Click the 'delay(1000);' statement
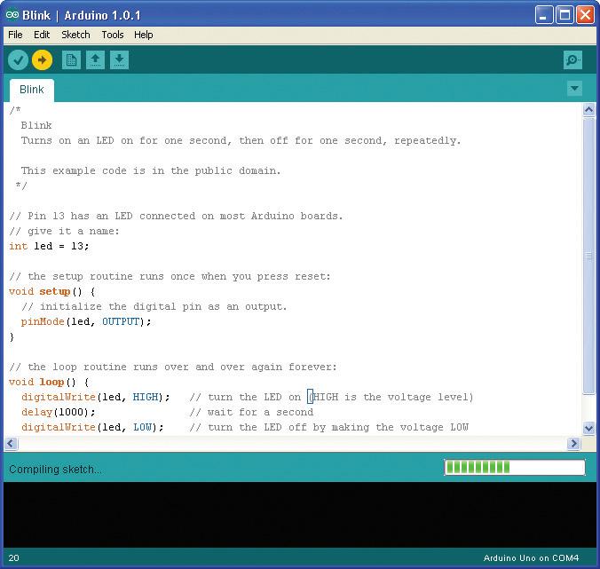Viewport: 600px width, 569px height. (x=59, y=412)
